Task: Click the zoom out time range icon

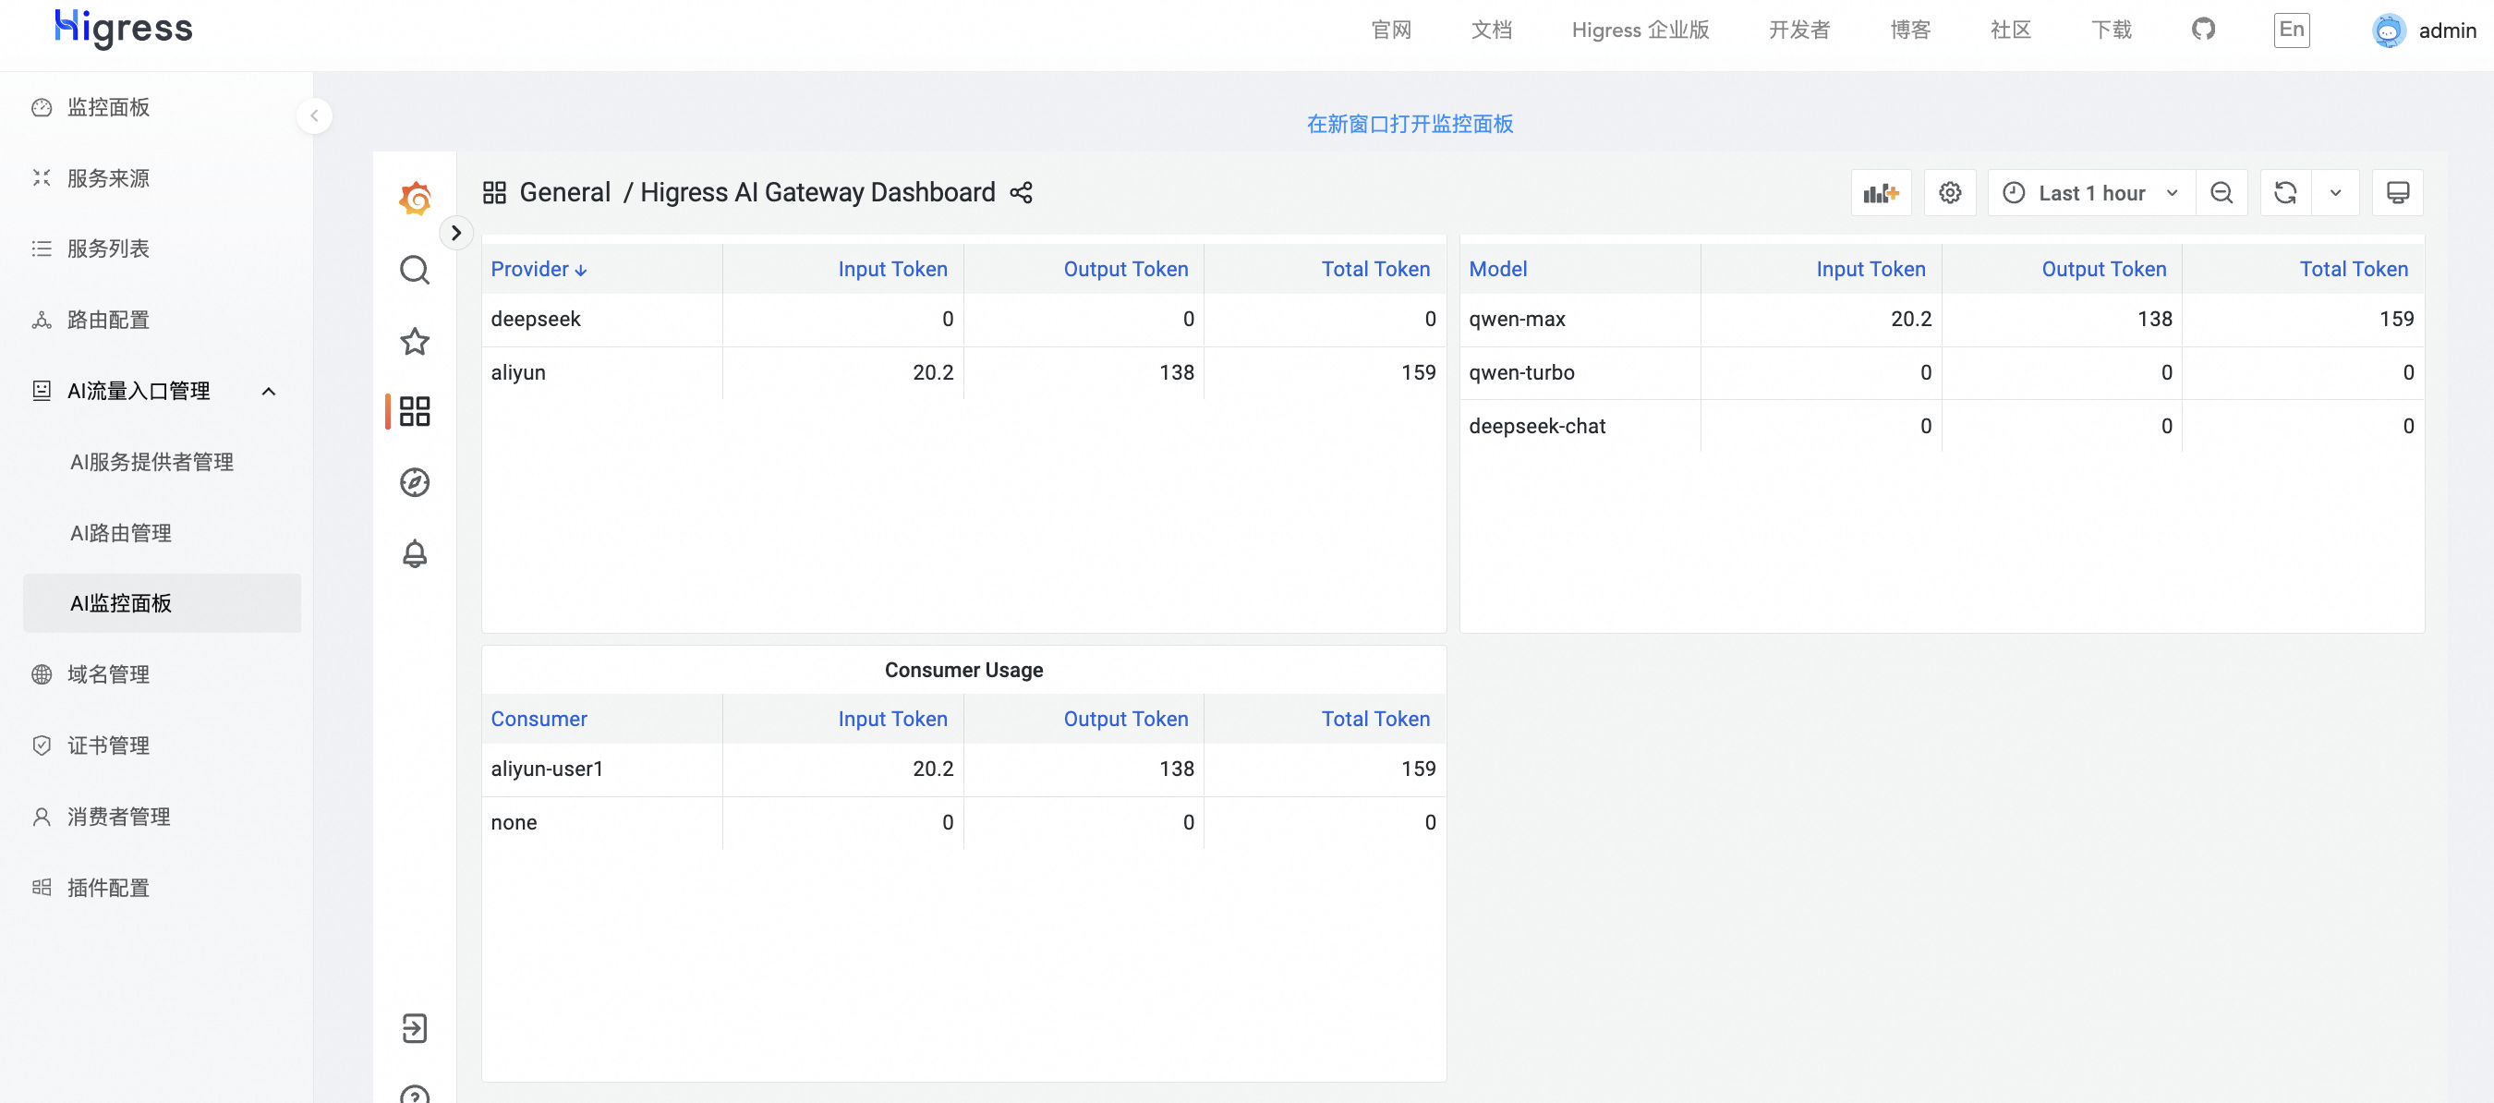Action: point(2221,193)
